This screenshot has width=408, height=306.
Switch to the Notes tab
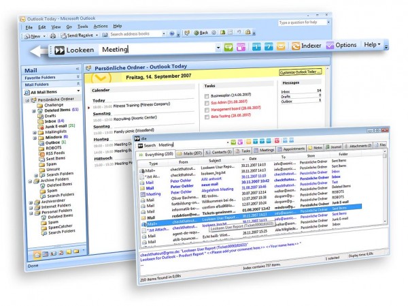315,148
